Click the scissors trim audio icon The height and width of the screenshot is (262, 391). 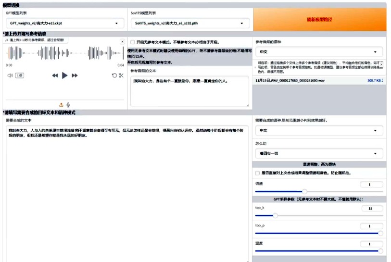point(121,75)
